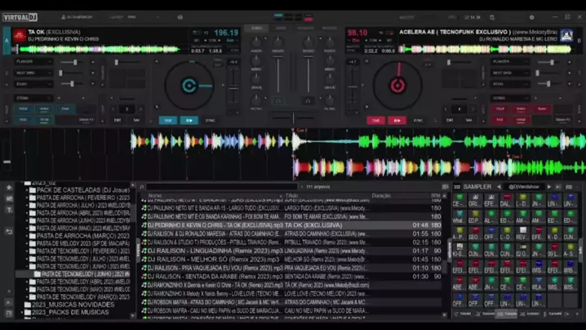Adjust the left deck Echo effect slider

pos(72,84)
